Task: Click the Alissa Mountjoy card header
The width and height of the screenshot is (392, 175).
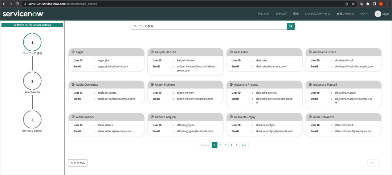Action: click(x=265, y=117)
